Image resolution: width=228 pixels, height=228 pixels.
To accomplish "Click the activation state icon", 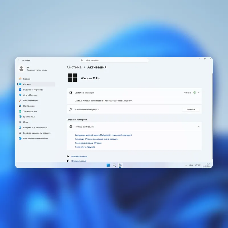I will (71, 93).
